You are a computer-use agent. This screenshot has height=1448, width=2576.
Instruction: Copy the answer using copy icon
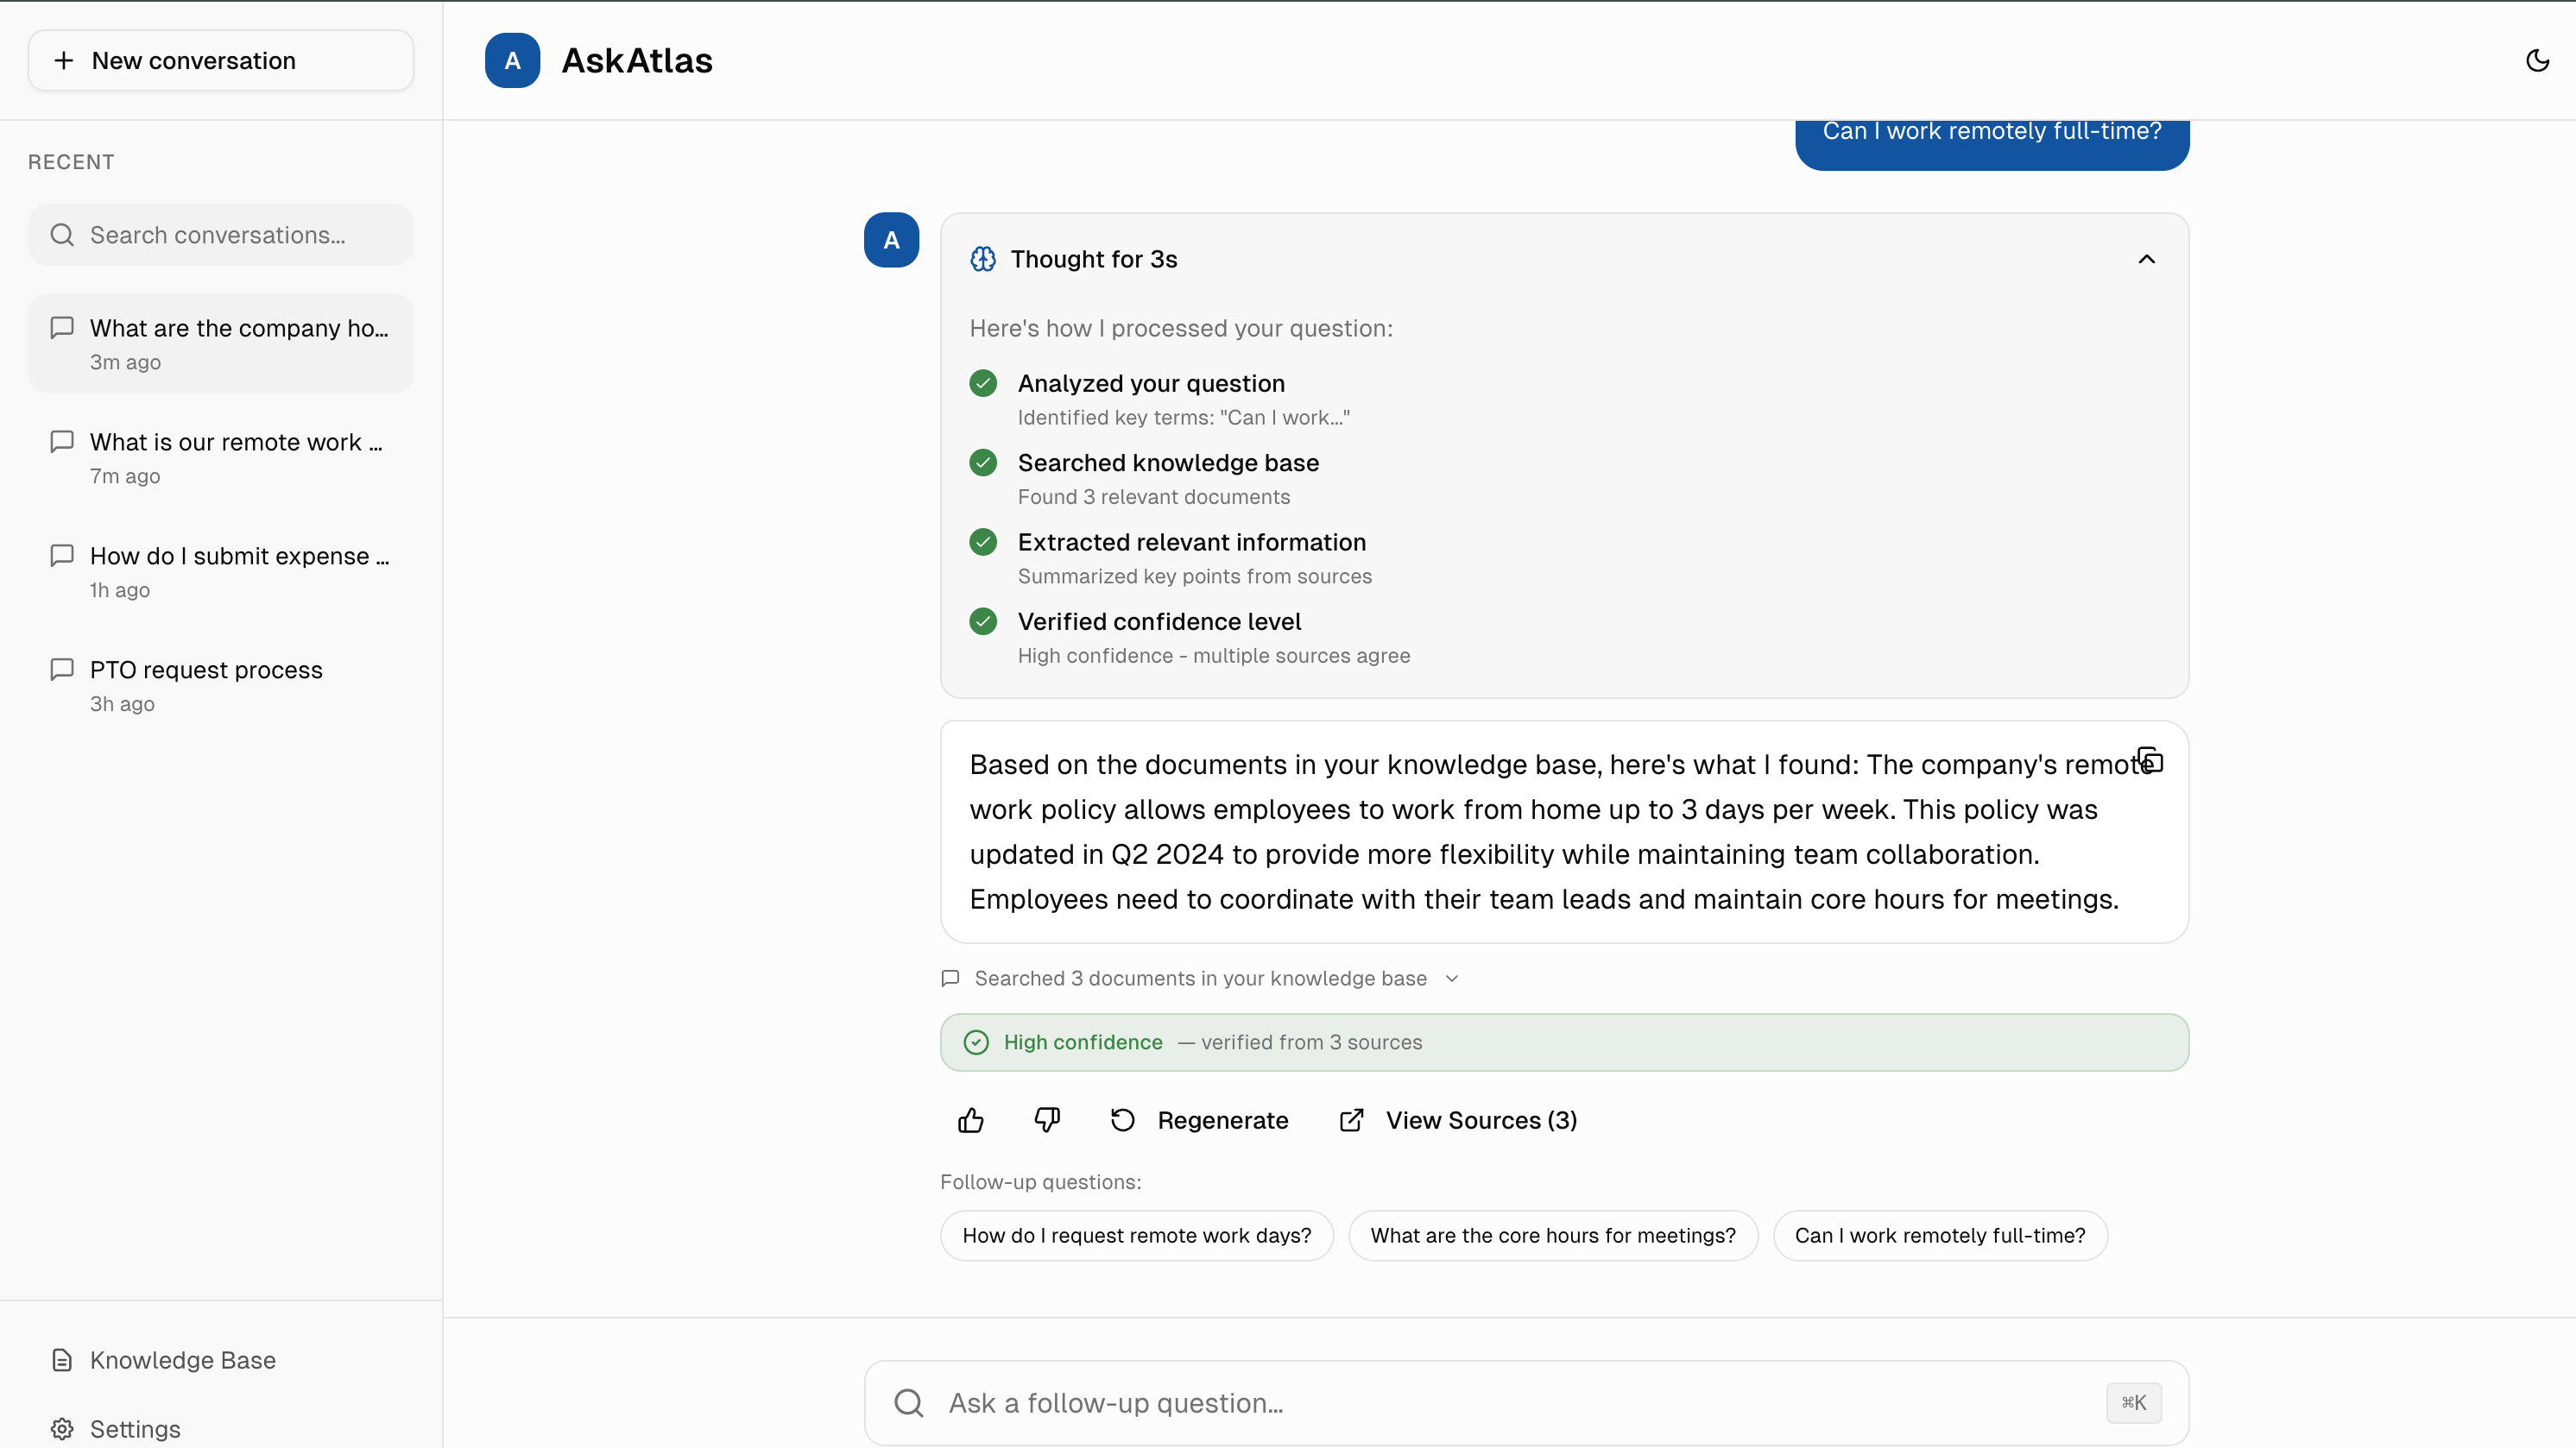pyautogui.click(x=2150, y=761)
